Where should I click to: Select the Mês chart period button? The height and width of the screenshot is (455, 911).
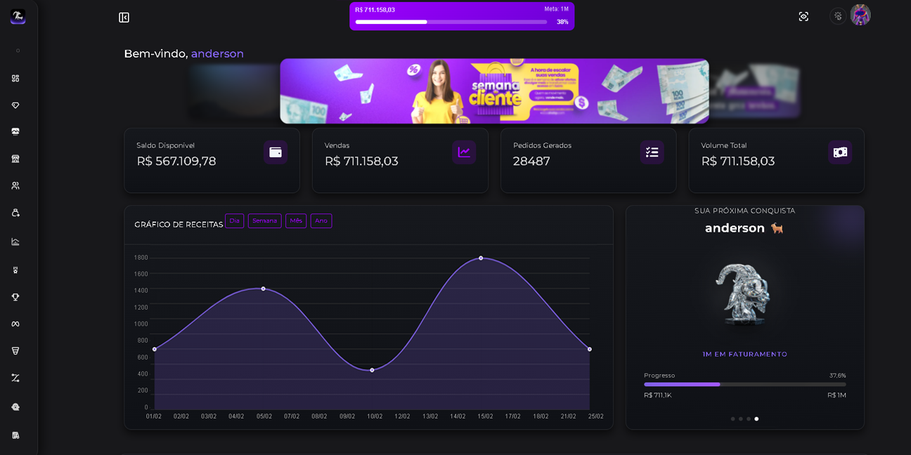296,220
